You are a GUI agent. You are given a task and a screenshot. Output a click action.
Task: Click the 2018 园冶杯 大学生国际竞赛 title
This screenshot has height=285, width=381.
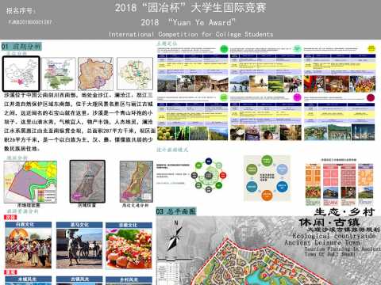tap(190, 8)
